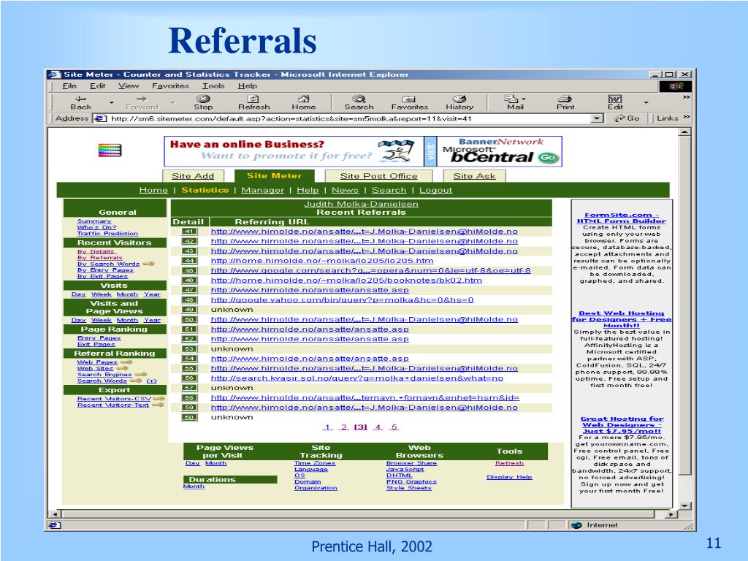Open By Entry Pages under Recent Visitors
Viewport: 748px width, 561px height.
click(x=105, y=270)
